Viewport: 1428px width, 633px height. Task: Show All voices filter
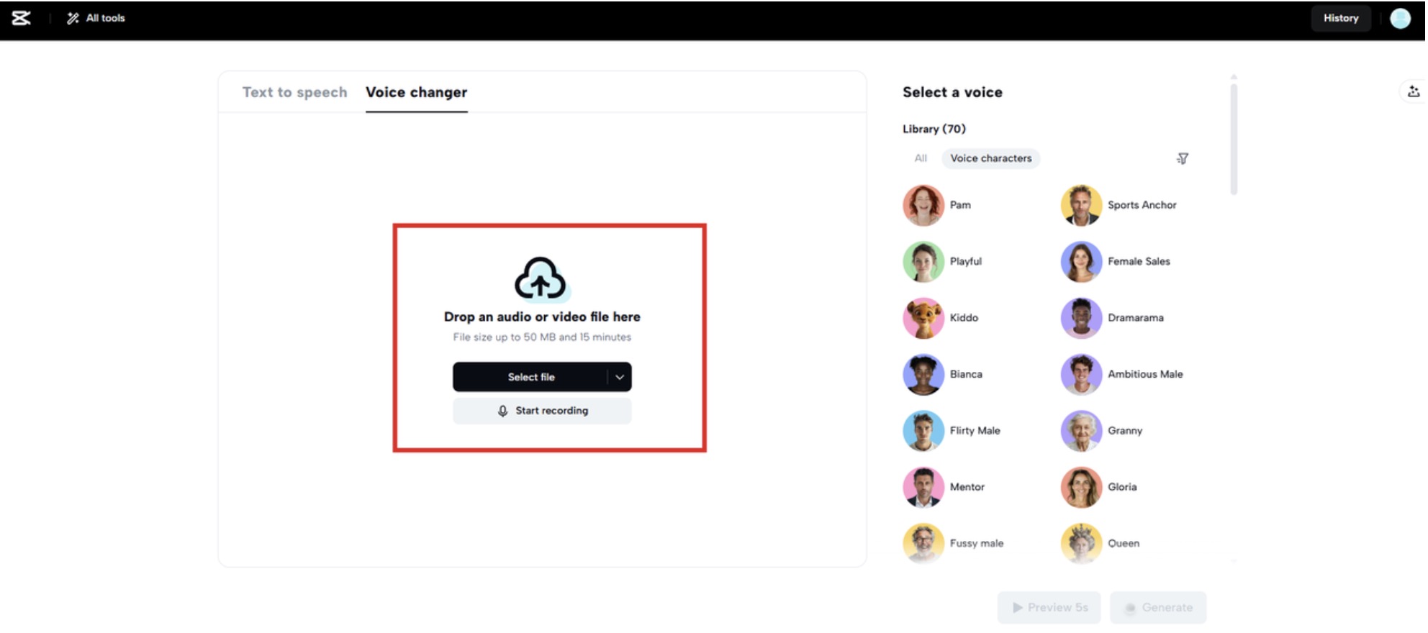click(920, 158)
